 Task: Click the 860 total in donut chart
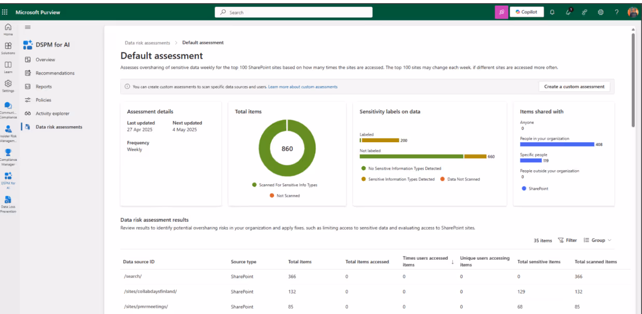287,148
